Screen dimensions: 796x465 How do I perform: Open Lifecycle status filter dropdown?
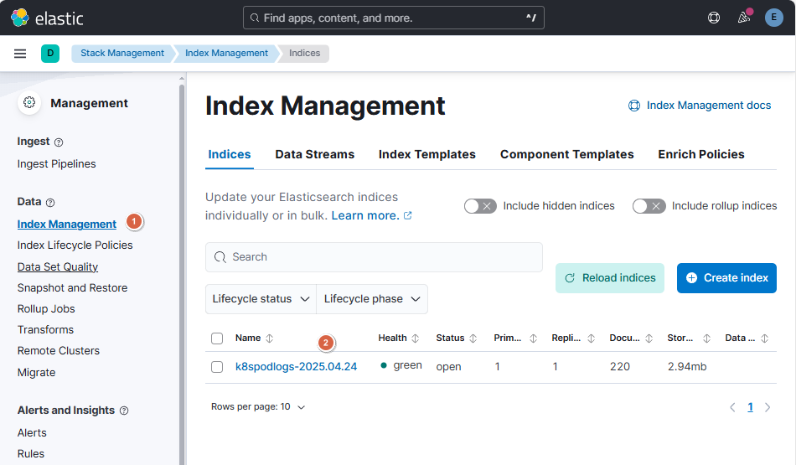[x=261, y=299]
